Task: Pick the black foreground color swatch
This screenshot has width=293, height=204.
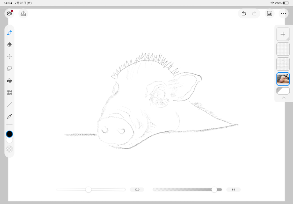Action: pos(10,134)
